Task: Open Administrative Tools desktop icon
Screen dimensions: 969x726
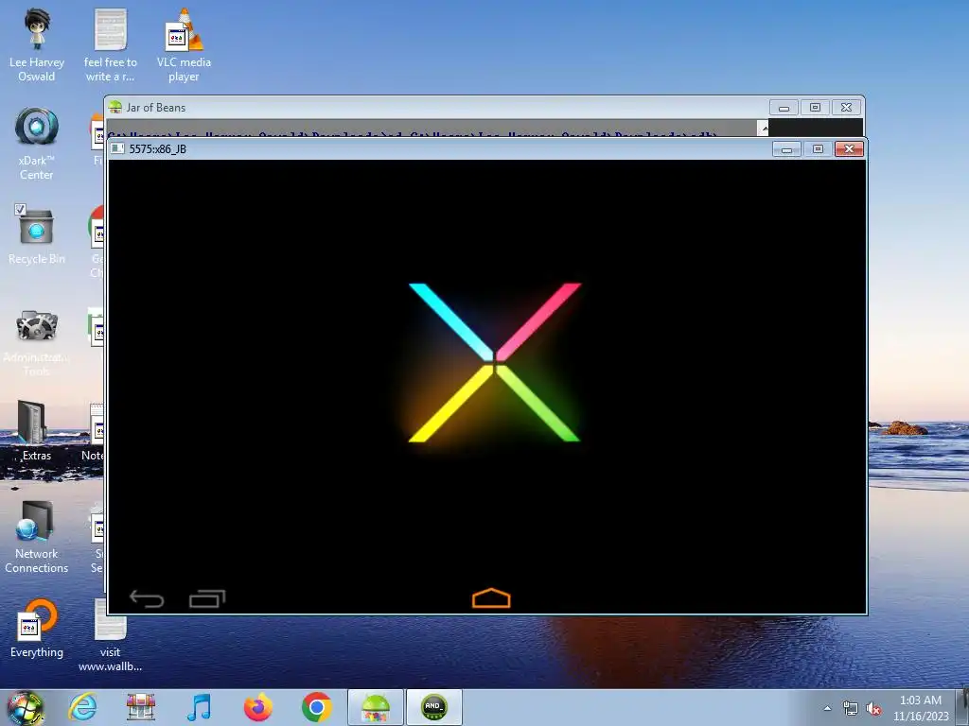Action: (x=37, y=342)
